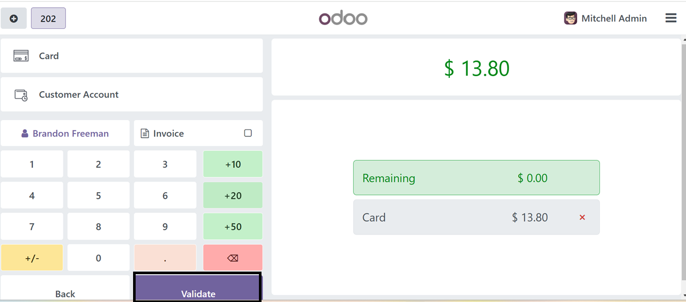Click the Odoo logo
Screen dimensions: 686x302
343,19
